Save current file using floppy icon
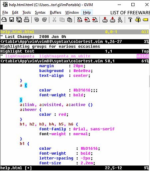The height and width of the screenshot is (171, 150). click(x=11, y=20)
